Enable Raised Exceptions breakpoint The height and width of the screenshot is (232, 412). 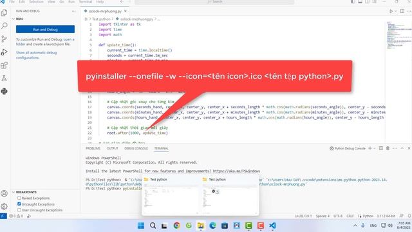pos(19,198)
